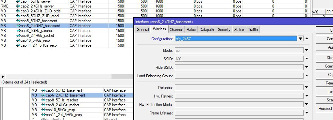Switch to the Wireless tab
This screenshot has height=120, width=333.
[x=159, y=29]
